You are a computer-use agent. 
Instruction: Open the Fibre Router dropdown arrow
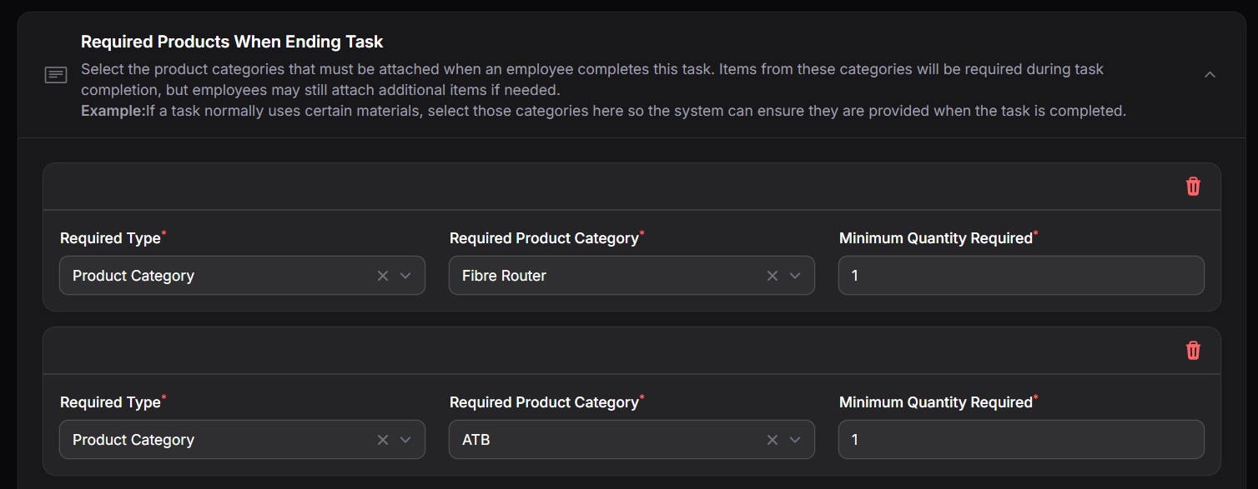coord(795,276)
